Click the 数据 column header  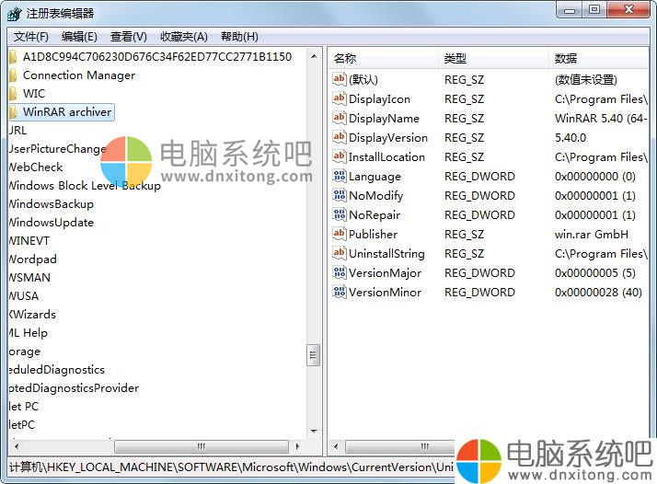[598, 58]
